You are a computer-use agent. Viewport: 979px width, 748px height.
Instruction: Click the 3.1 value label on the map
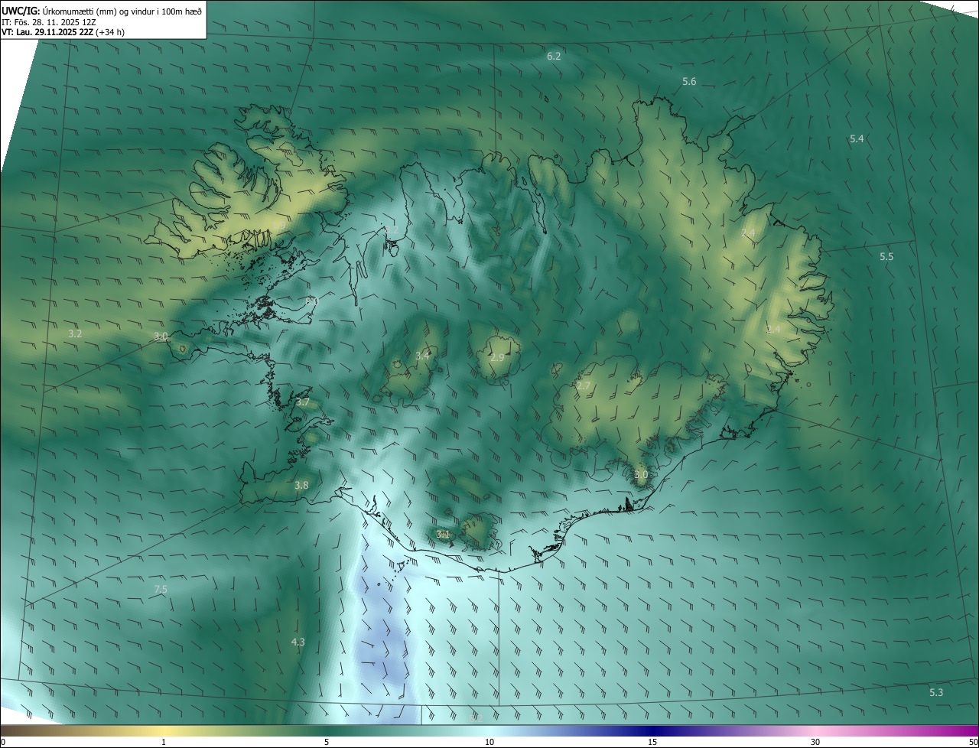point(442,535)
